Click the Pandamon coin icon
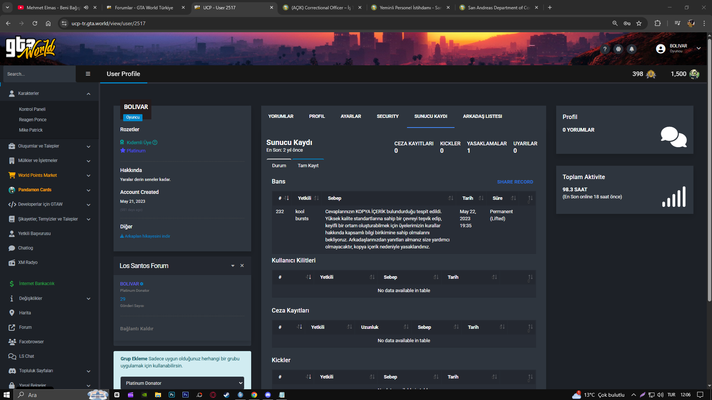 pyautogui.click(x=694, y=74)
